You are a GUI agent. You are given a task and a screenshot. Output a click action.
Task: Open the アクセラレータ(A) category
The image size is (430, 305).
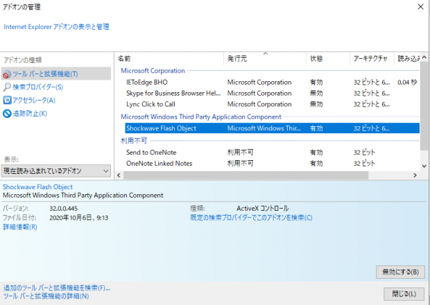(x=34, y=101)
